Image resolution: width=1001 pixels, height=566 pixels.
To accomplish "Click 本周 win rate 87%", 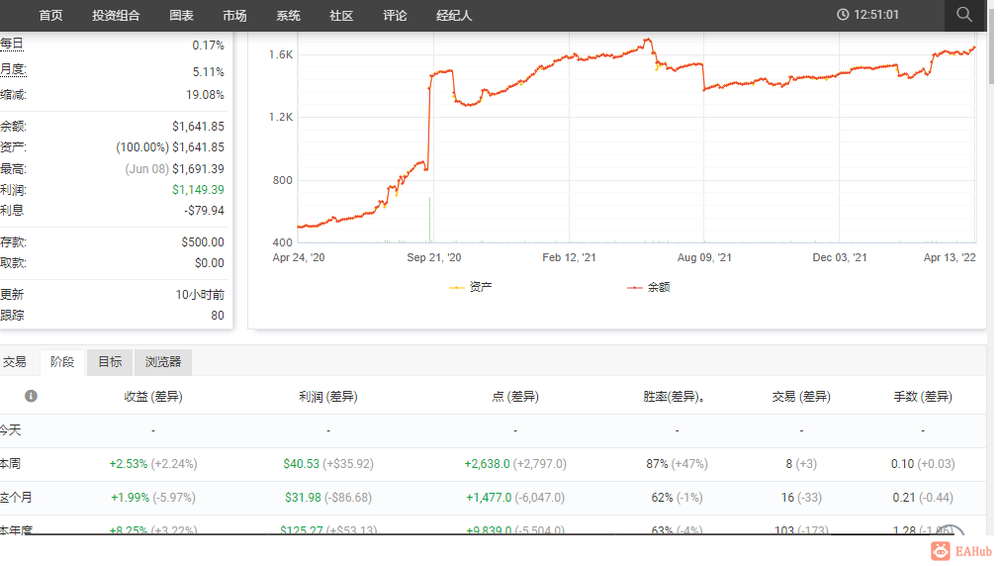I will pyautogui.click(x=657, y=464).
